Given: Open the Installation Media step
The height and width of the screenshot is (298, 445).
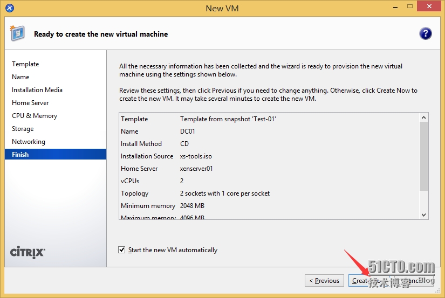Looking at the screenshot, I should (37, 90).
